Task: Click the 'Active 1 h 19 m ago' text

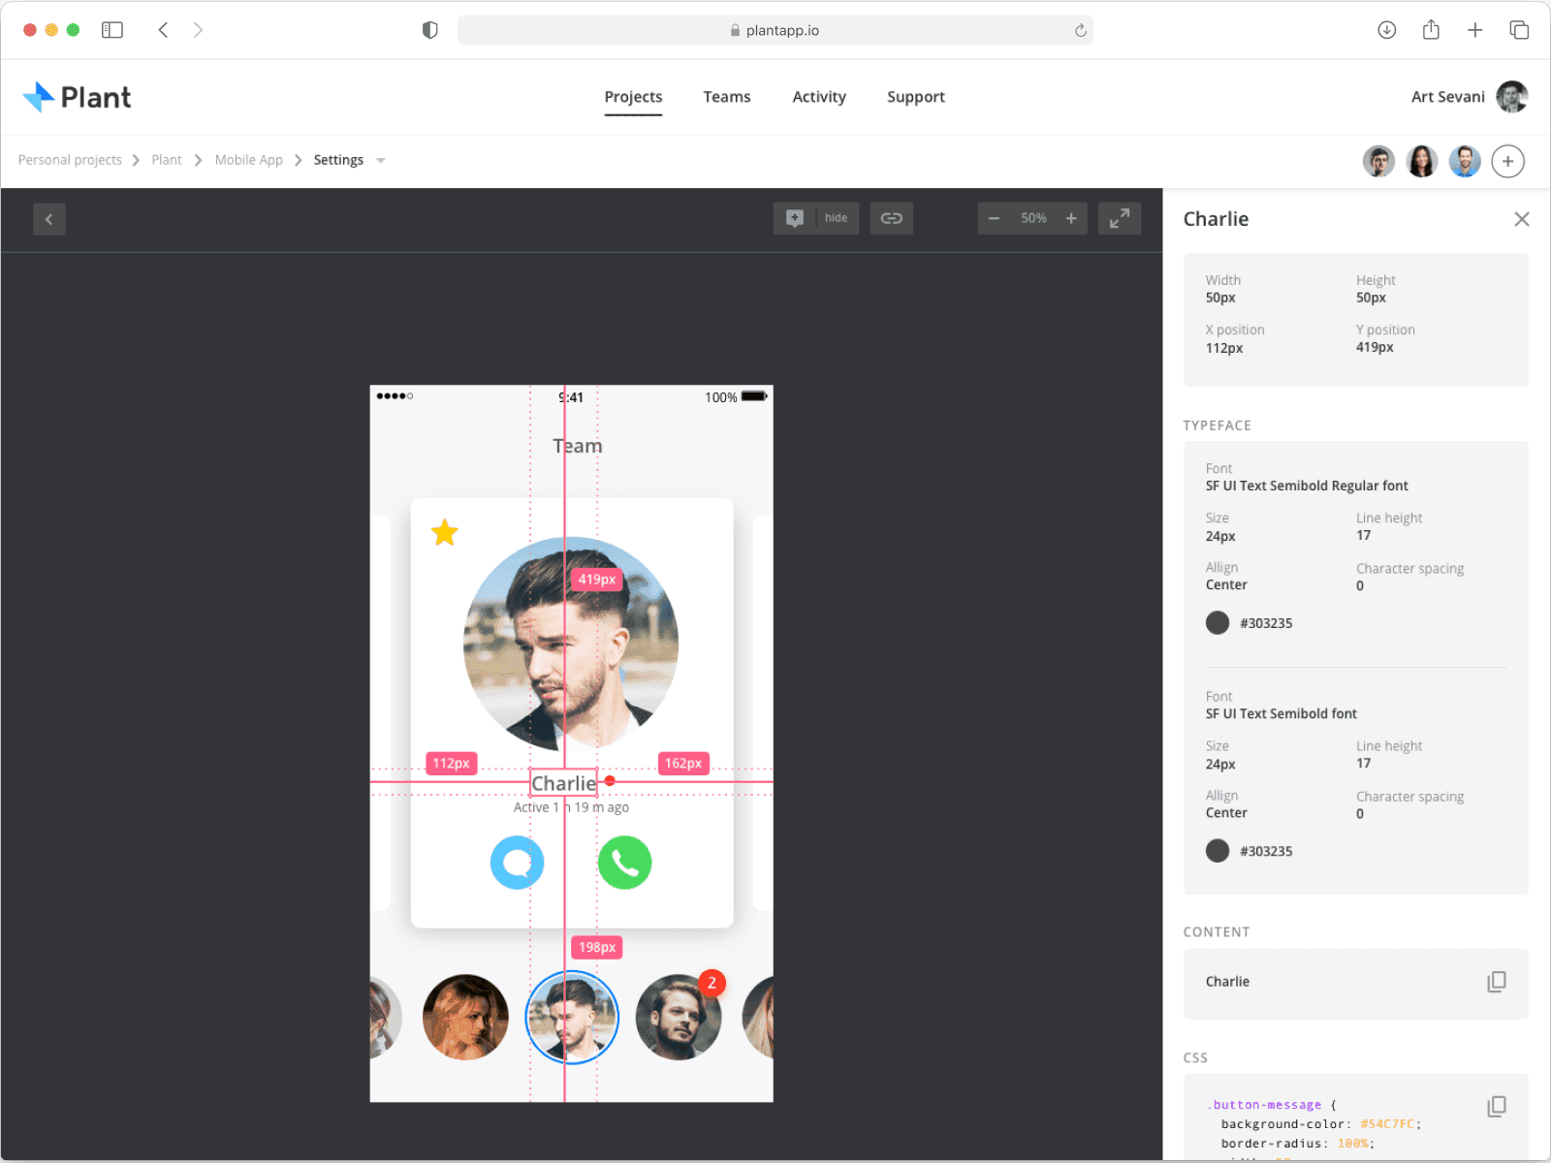Action: [571, 807]
